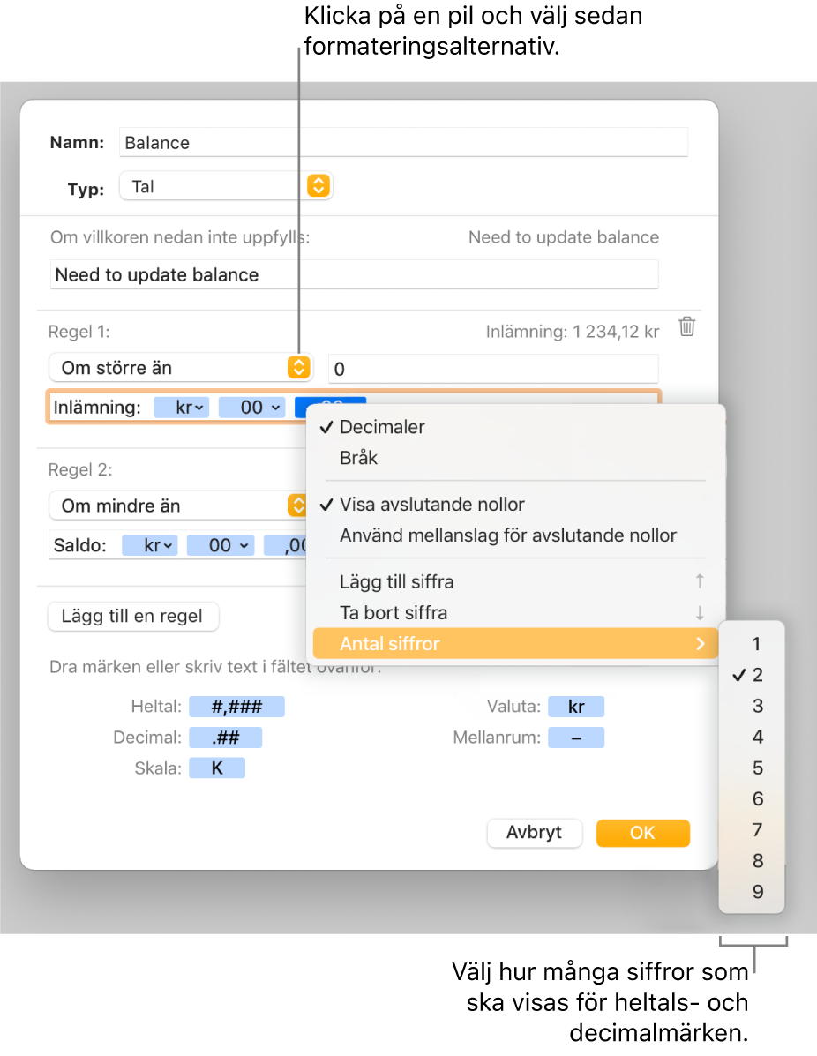Choose Använd mellanslag för avslutande nollor
817x1056 pixels.
[515, 535]
